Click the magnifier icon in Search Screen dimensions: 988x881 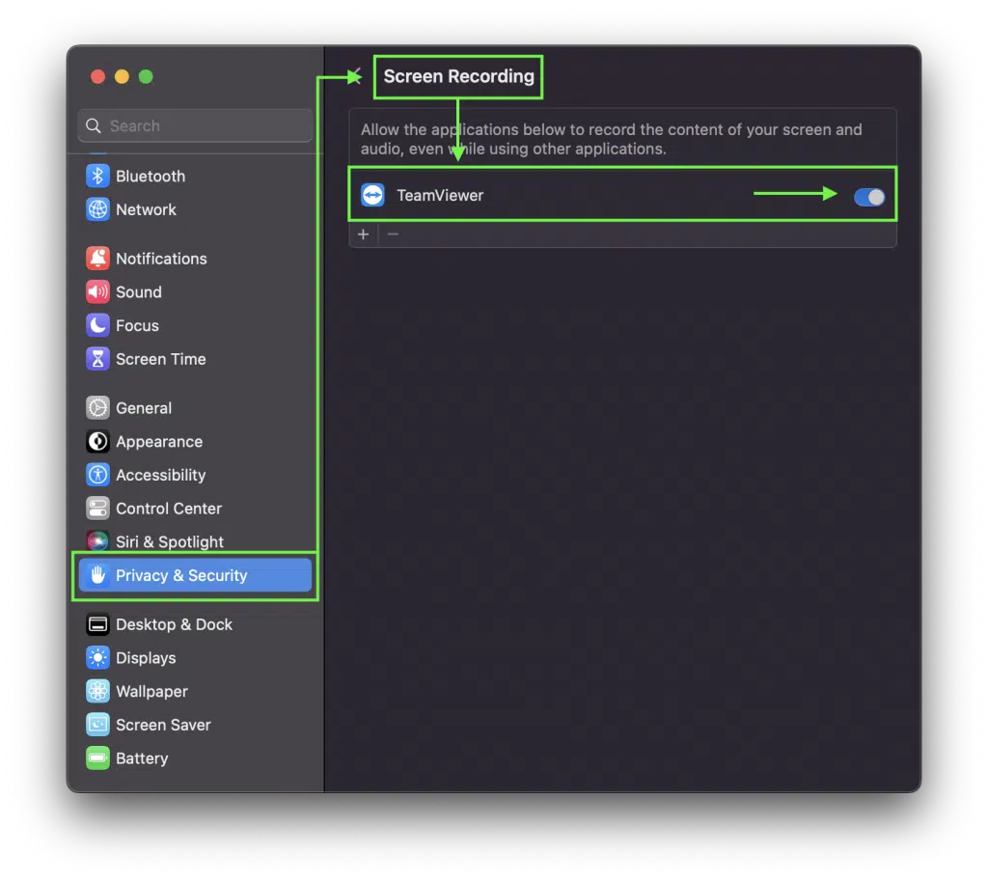tap(94, 125)
